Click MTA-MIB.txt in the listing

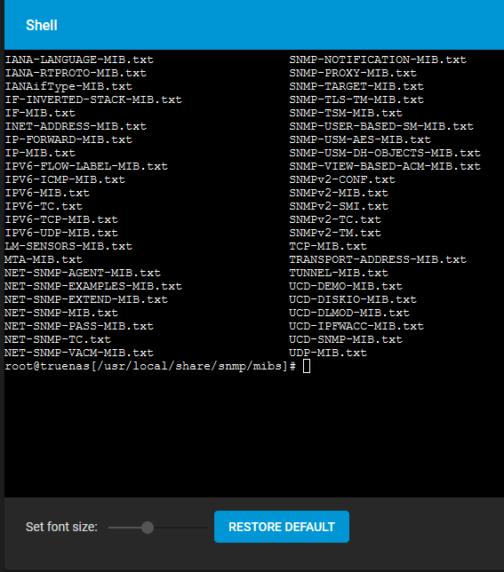coord(44,259)
